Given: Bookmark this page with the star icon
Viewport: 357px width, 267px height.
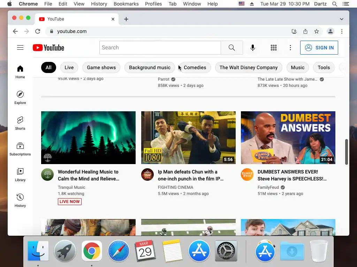Looking at the screenshot, I should pos(317,31).
